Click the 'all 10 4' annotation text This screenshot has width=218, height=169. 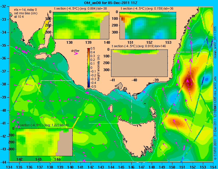coord(19,17)
